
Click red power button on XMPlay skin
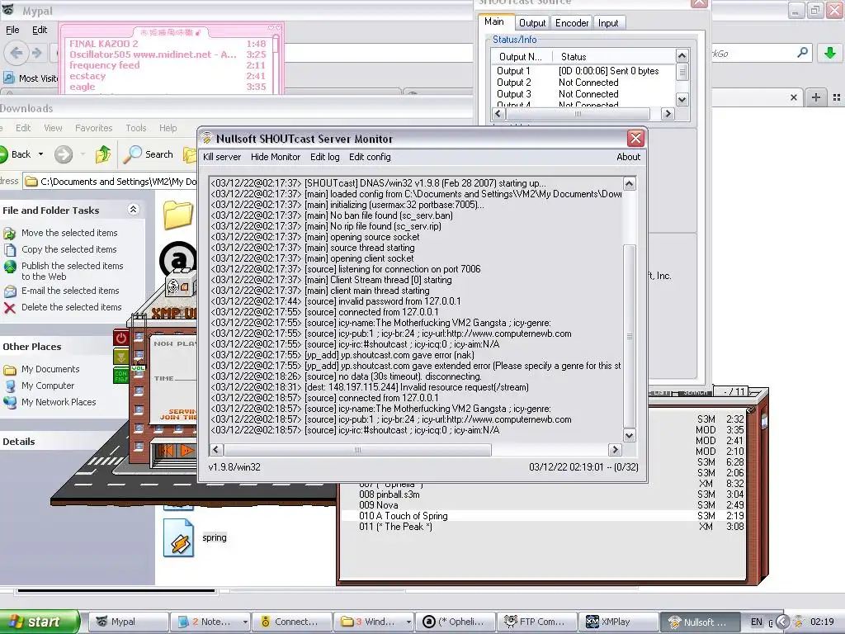tap(120, 338)
